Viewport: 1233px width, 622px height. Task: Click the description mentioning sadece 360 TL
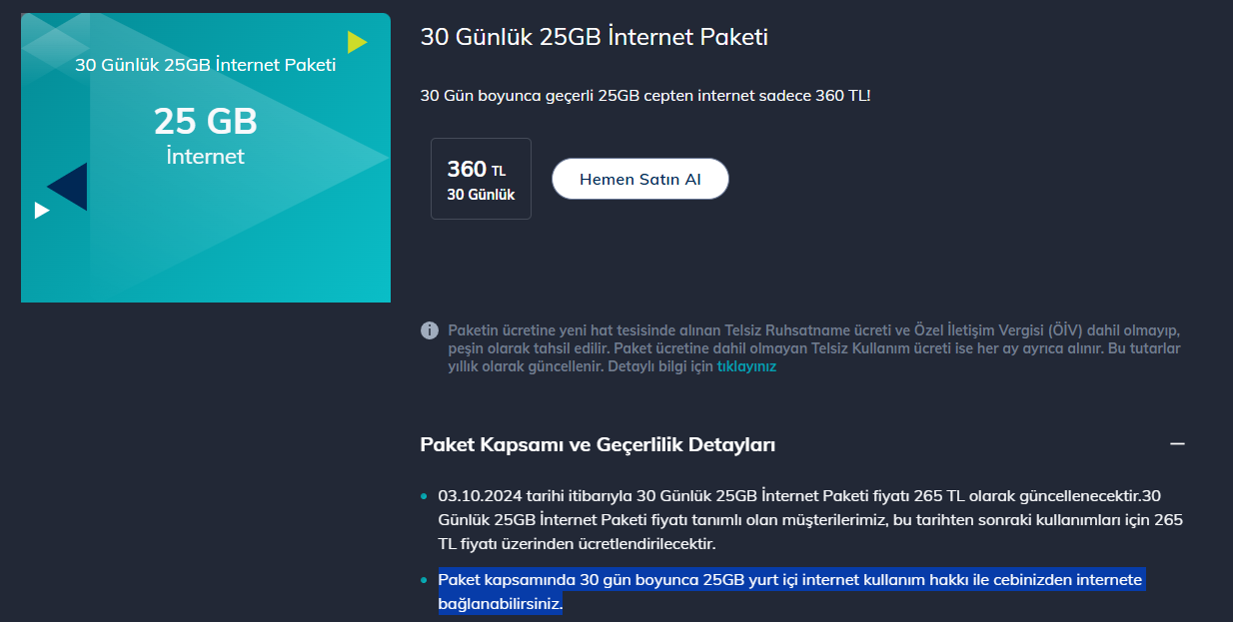645,95
